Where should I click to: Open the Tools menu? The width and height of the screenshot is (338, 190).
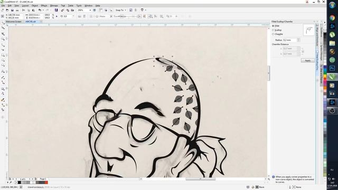pos(79,6)
